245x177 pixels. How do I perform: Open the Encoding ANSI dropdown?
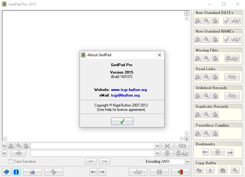187,161
